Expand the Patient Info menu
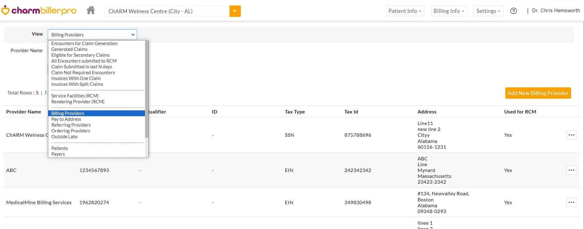 [x=405, y=11]
